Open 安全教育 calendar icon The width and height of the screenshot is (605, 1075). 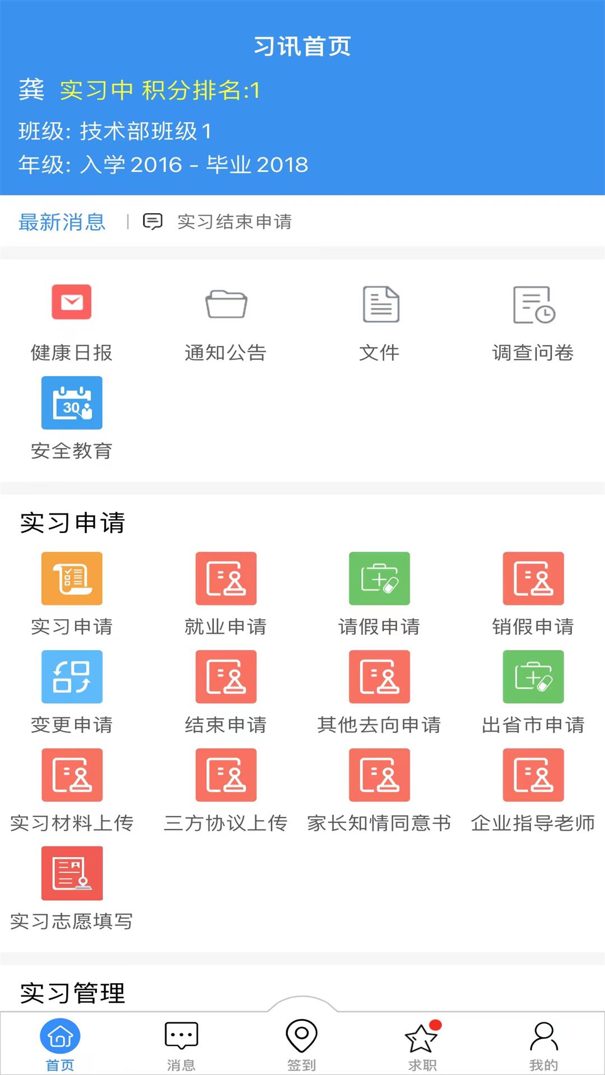[x=72, y=403]
